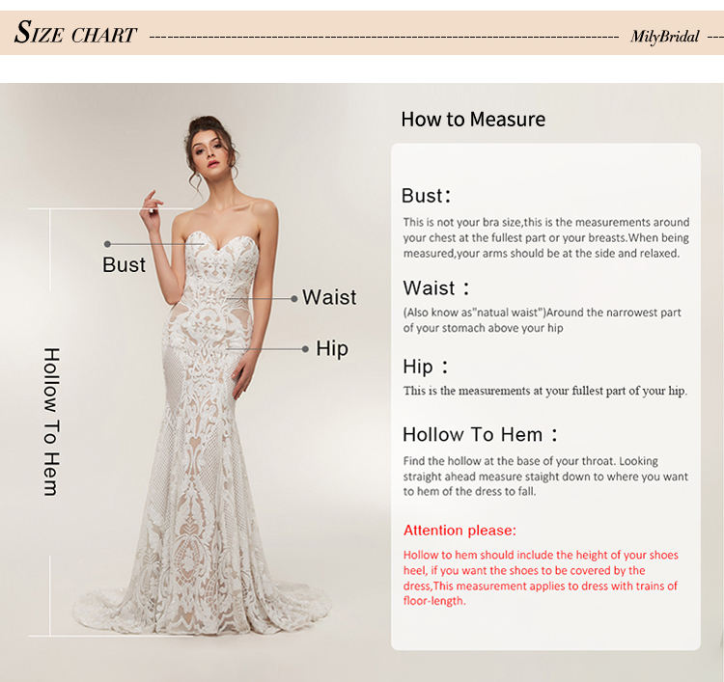The image size is (724, 682).
Task: Click the "natual waist" description text
Action: click(543, 320)
